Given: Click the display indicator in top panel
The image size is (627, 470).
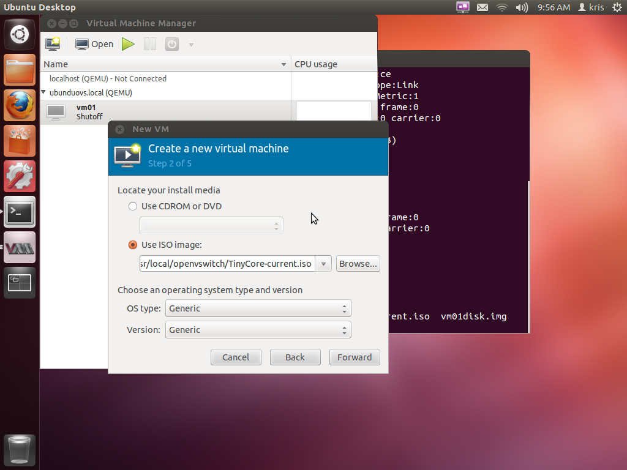Looking at the screenshot, I should (463, 7).
